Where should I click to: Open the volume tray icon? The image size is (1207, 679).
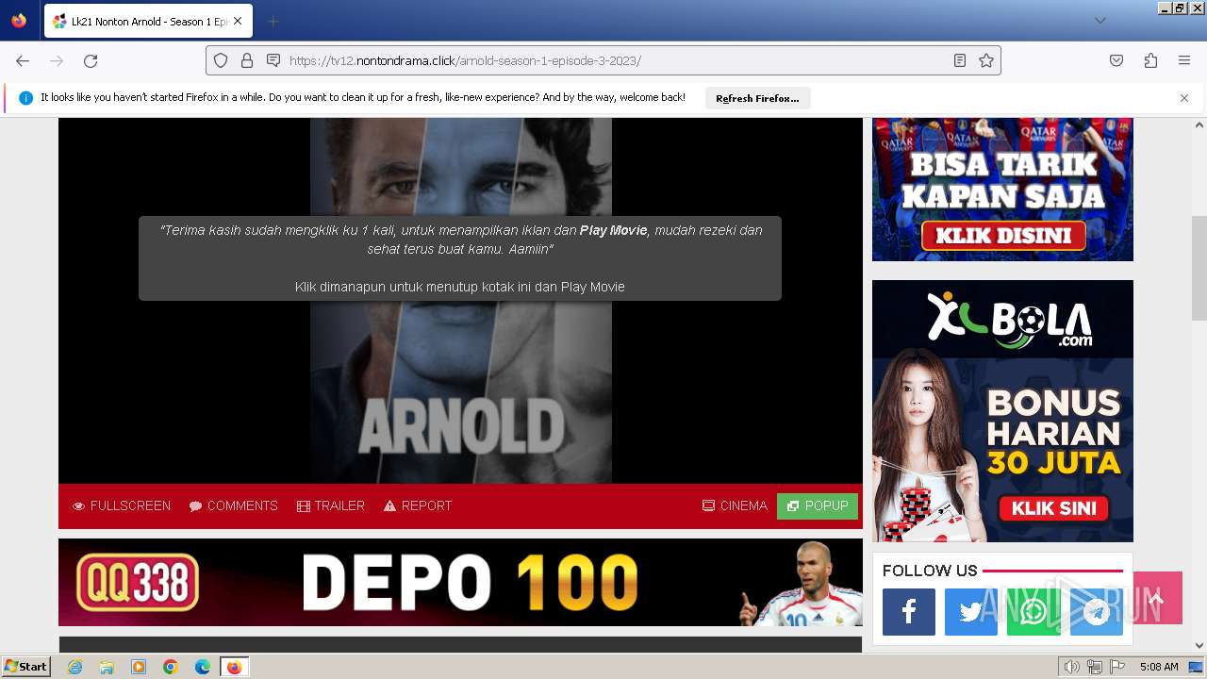click(x=1072, y=667)
